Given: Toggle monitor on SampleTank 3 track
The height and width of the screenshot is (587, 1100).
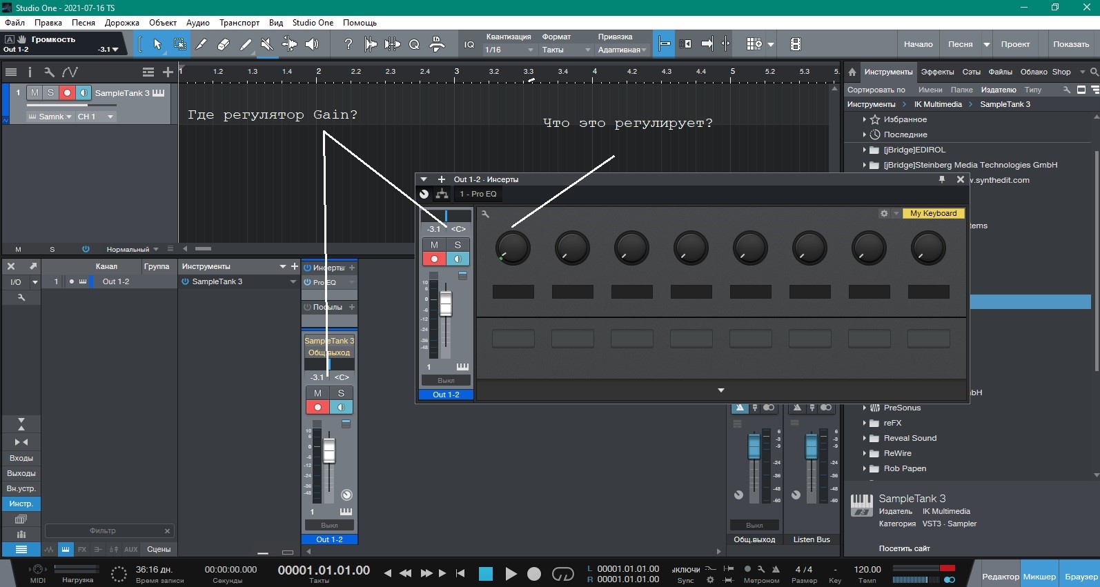Looking at the screenshot, I should [x=83, y=92].
